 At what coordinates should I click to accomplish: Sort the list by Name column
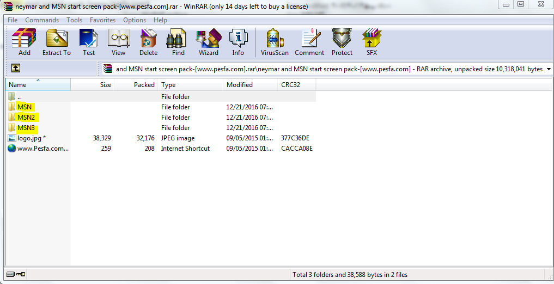click(38, 85)
